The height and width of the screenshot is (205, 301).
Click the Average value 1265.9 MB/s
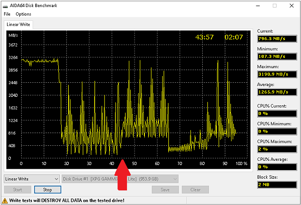click(x=277, y=92)
